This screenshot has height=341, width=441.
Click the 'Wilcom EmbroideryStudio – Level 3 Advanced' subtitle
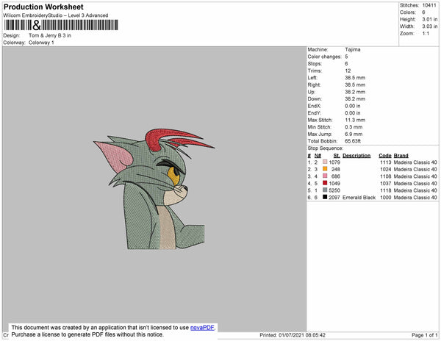56,15
